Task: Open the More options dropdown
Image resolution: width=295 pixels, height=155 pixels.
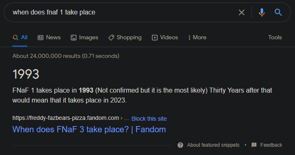Action: (x=197, y=38)
